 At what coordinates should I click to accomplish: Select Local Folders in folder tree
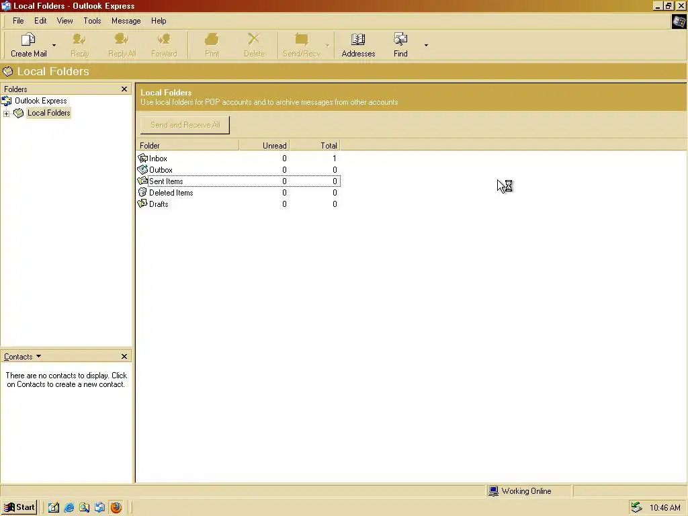[x=48, y=113]
